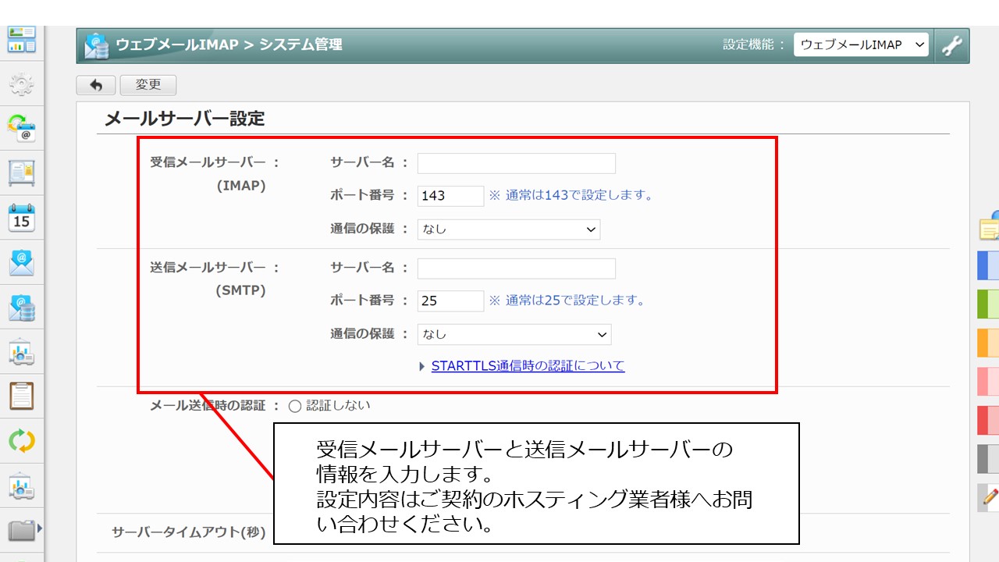This screenshot has height=562, width=999.
Task: Expand the folder icon's side arrow
Action: click(x=39, y=528)
